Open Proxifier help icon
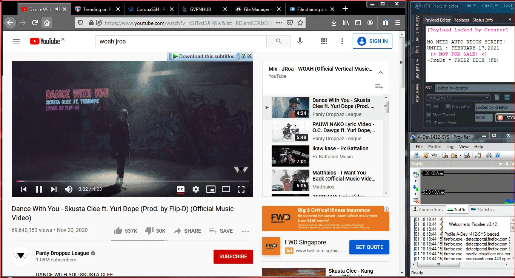 click(498, 155)
